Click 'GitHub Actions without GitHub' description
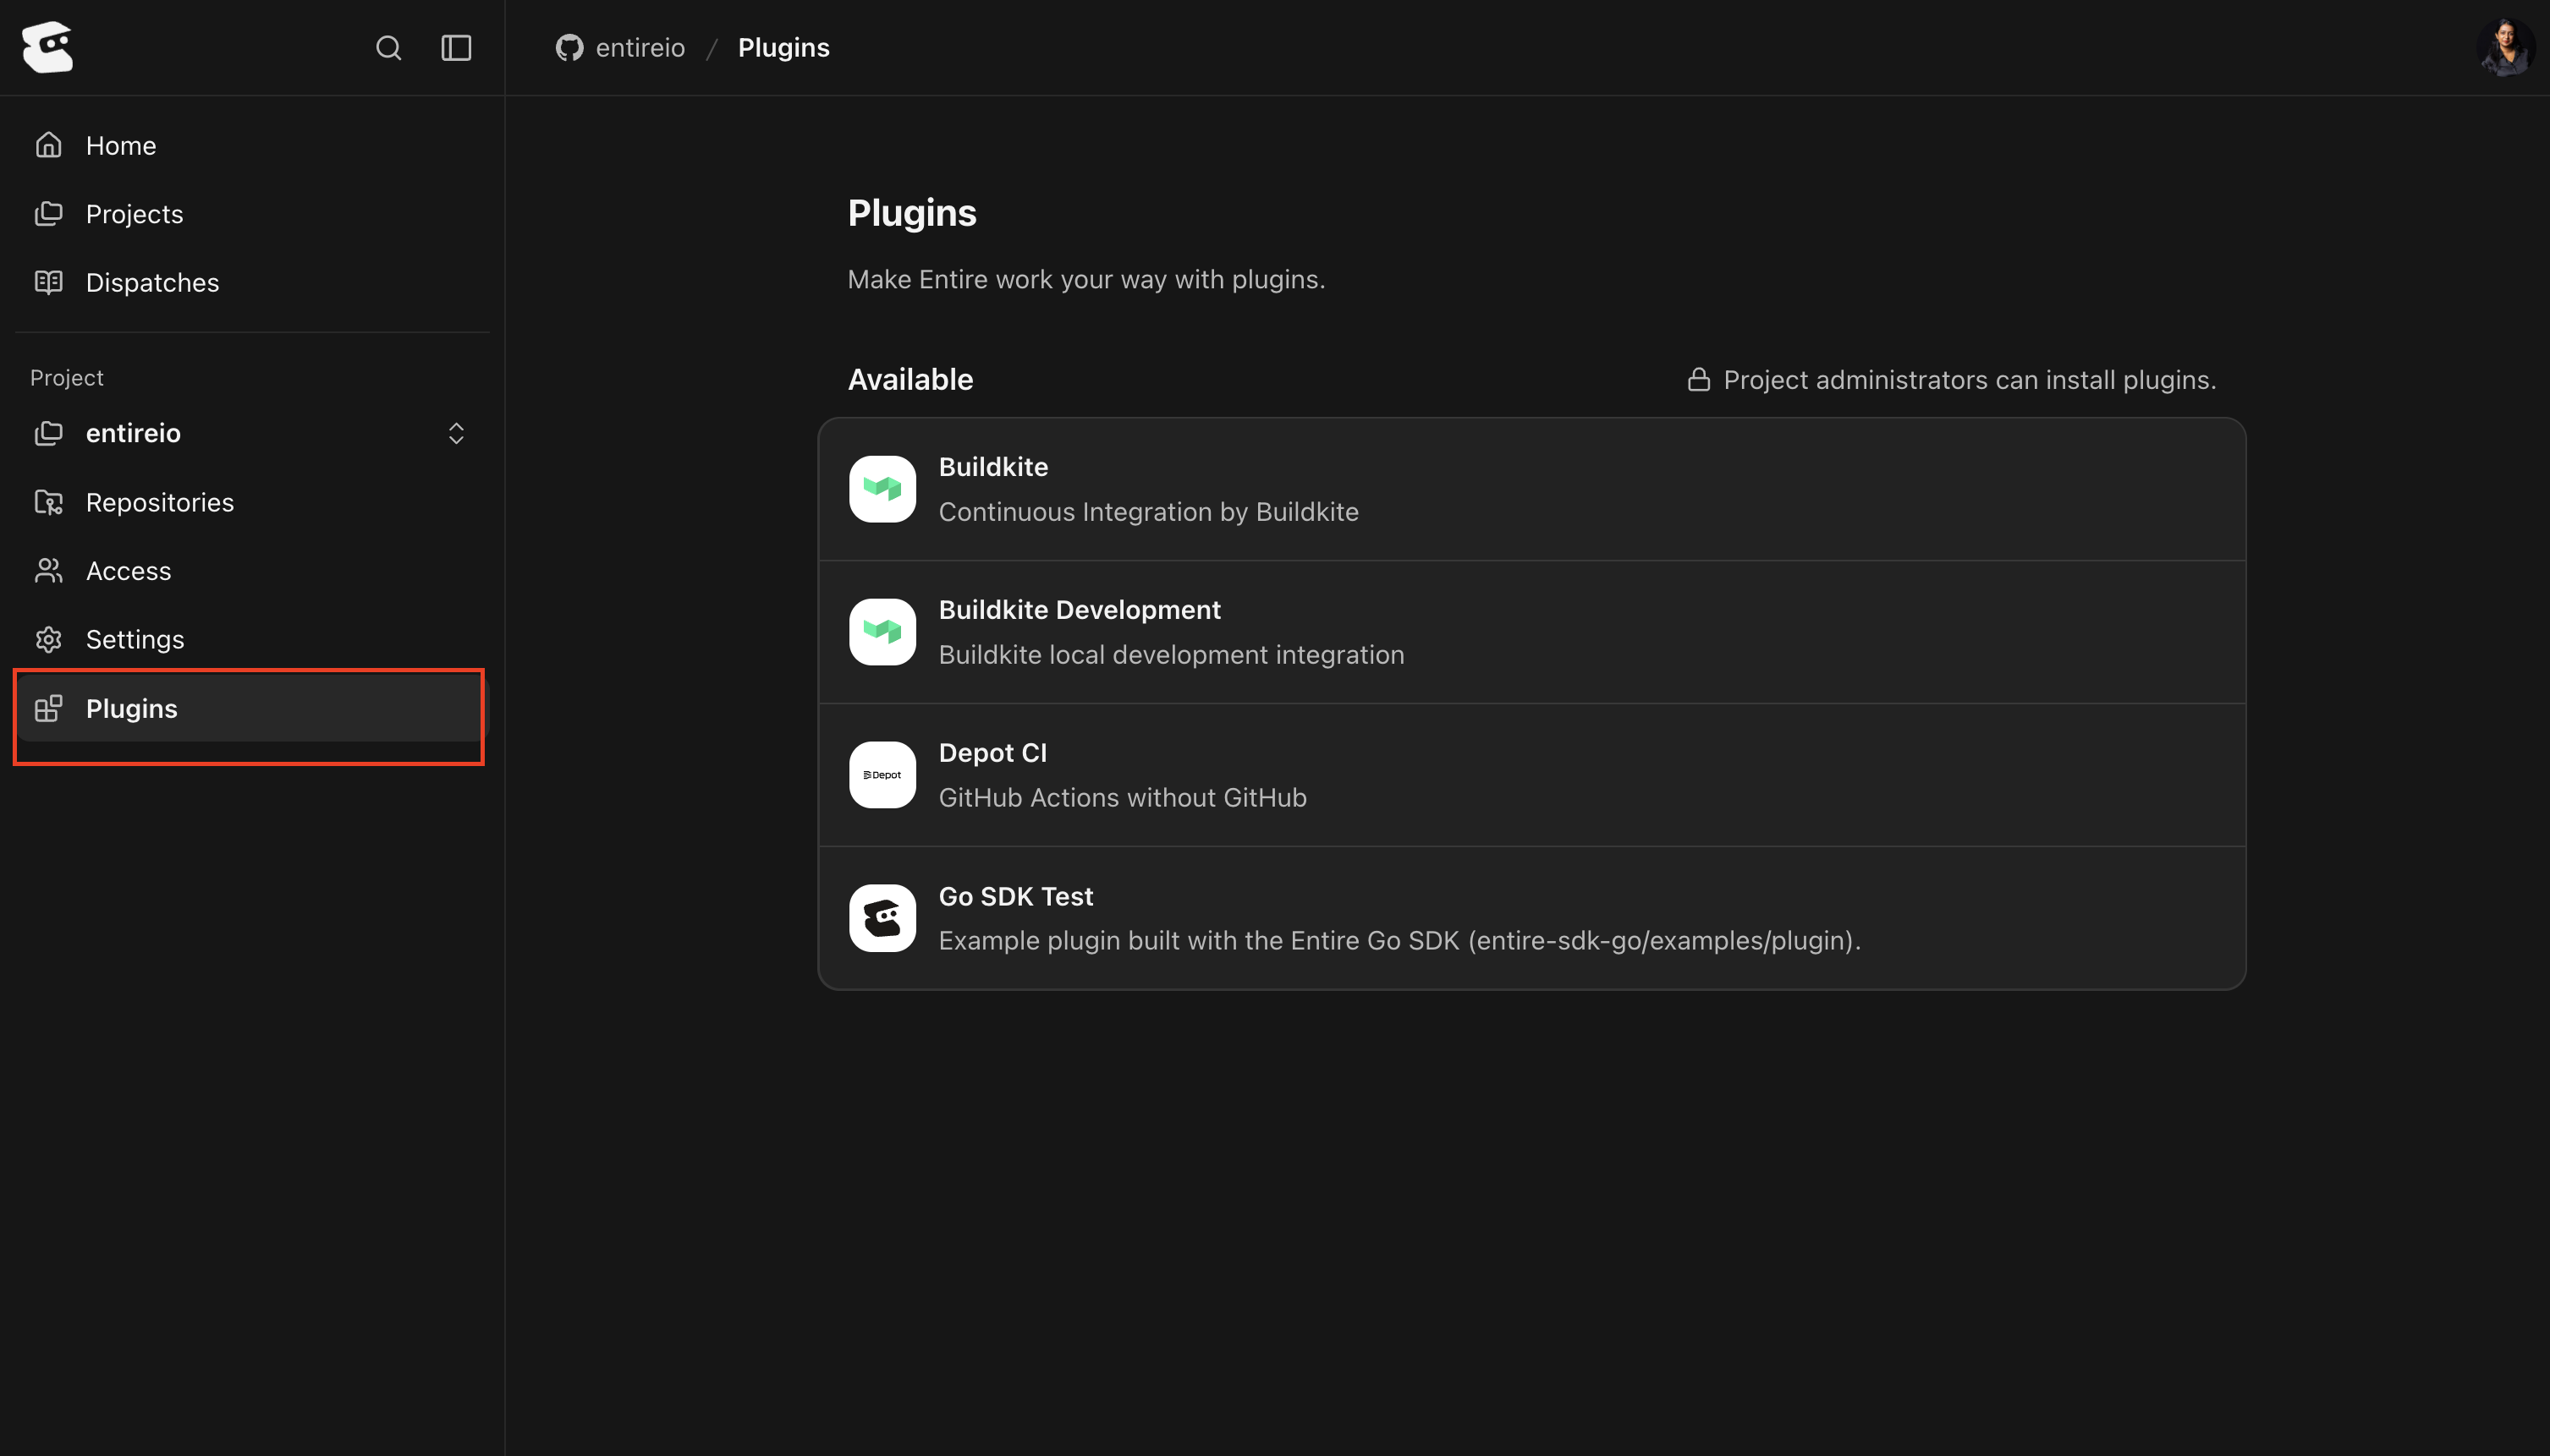 pos(1123,798)
